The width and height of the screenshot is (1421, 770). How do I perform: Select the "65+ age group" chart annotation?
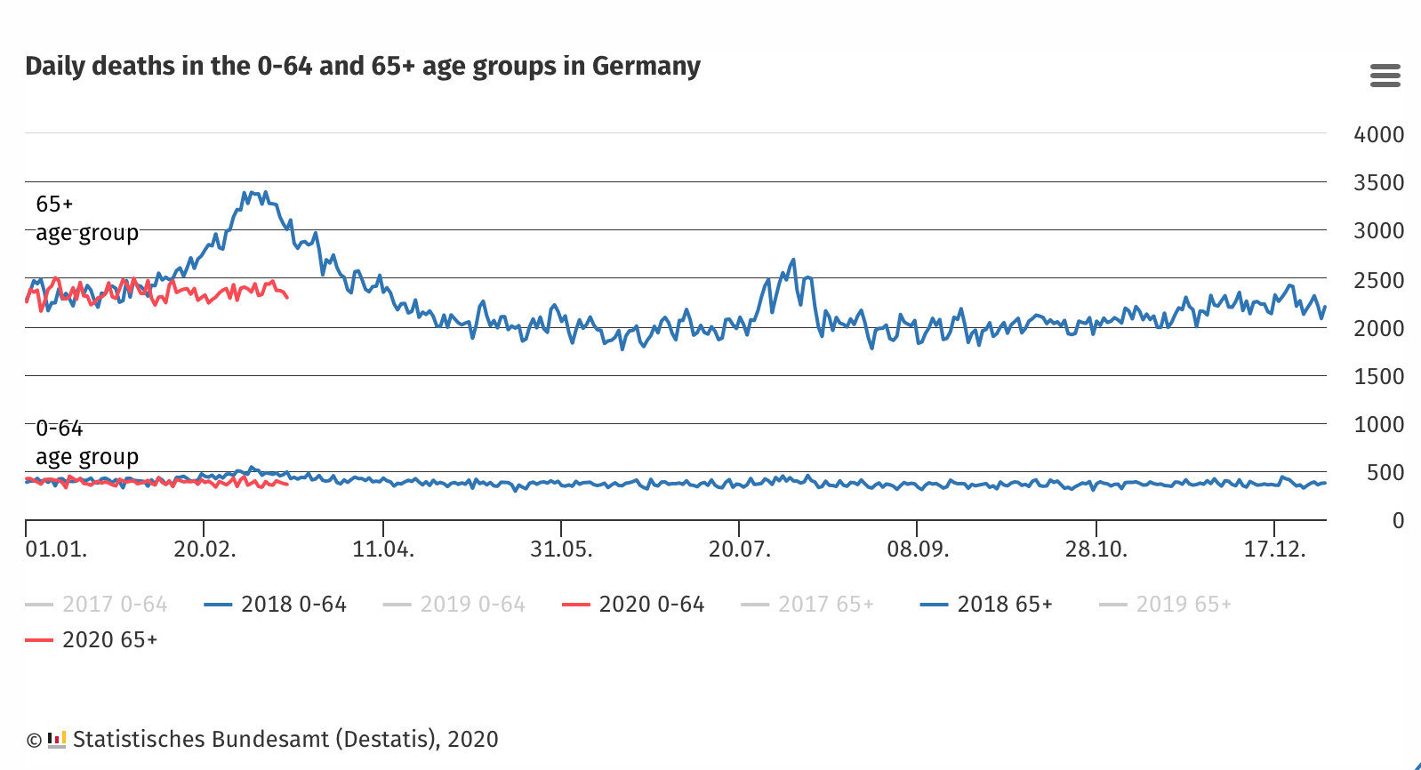tap(86, 219)
